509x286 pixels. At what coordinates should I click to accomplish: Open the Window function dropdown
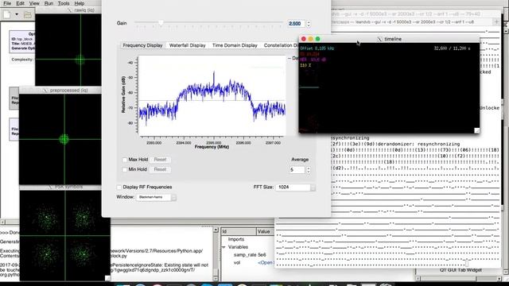pos(156,197)
